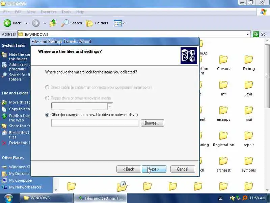This screenshot has height=203, width=270.
Task: Expand the Address bar dropdown
Action: point(247,35)
